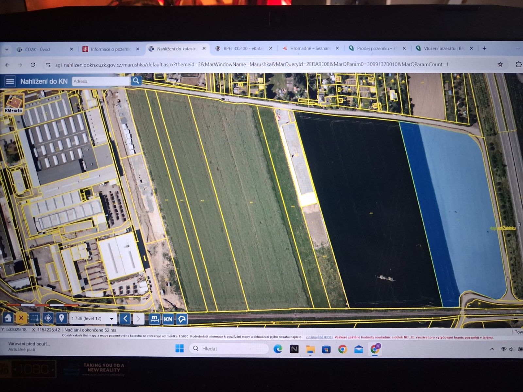Select the Nahlížení do katastru tab
The height and width of the screenshot is (392, 523).
click(177, 49)
